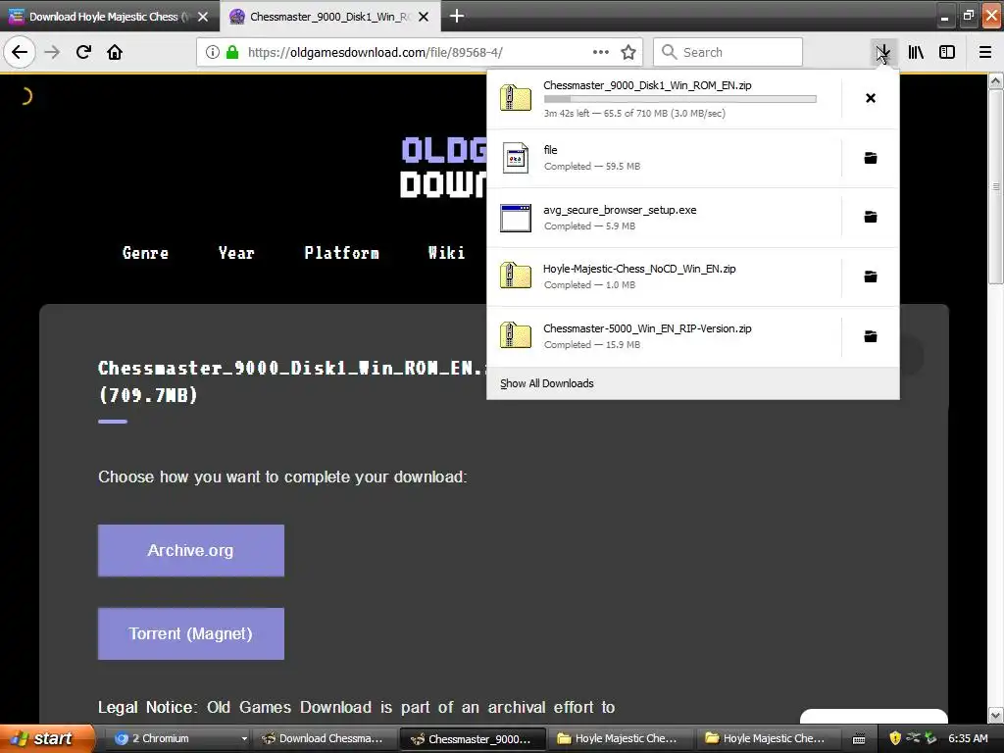Close the Download Hoyle Majestic Chess tab
Screen dimensions: 1004x753
pyautogui.click(x=203, y=17)
